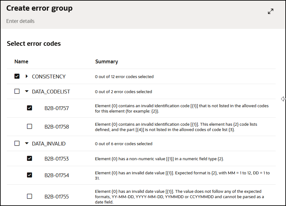Screen dimensions: 286x206
Task: Uncheck the B2B-01757 error code checkbox
Action: [29, 108]
